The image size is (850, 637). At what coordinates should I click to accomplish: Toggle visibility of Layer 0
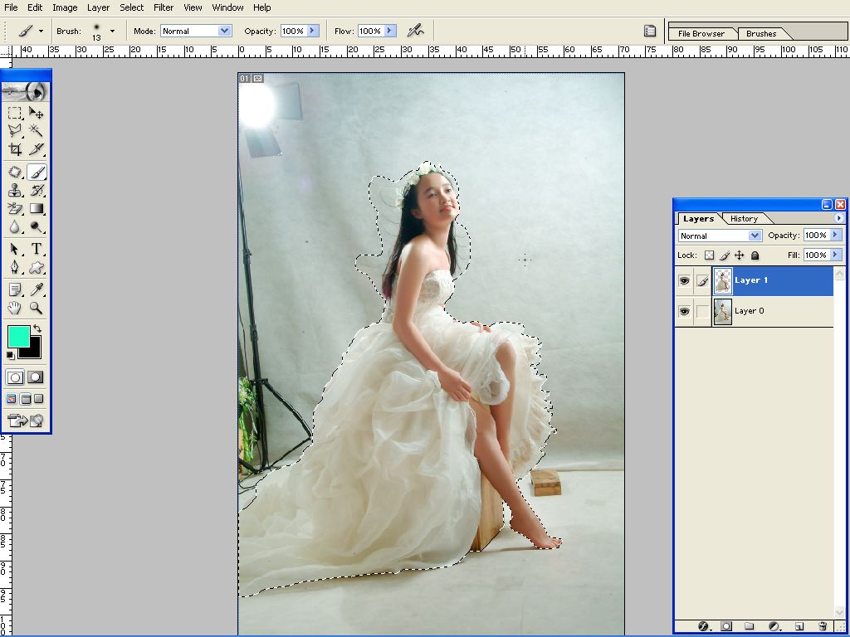point(684,311)
